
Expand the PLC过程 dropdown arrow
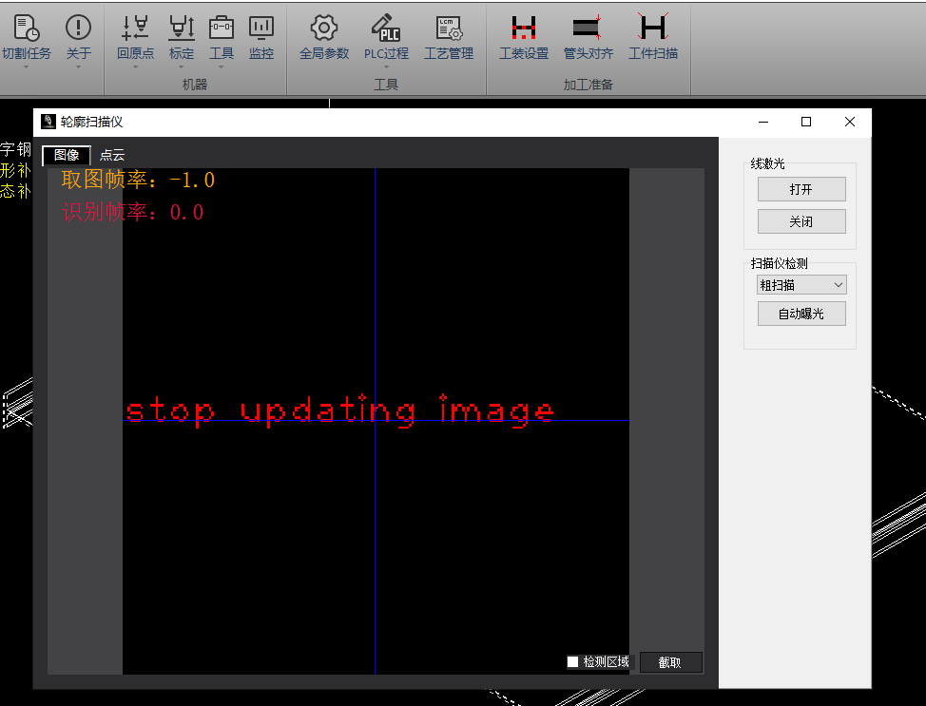[386, 67]
